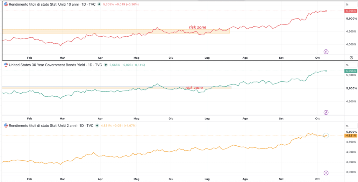
Task: Click 'Ott' on the 10 anni time axis
Action: coord(317,58)
